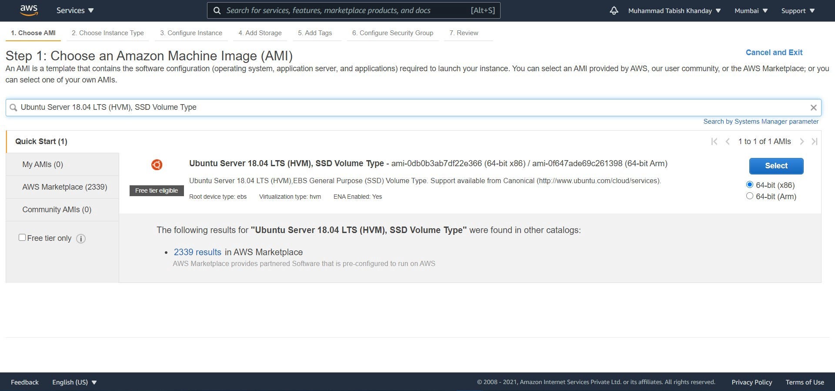835x391 pixels.
Task: Click the Free tier eligible badge
Action: click(157, 191)
